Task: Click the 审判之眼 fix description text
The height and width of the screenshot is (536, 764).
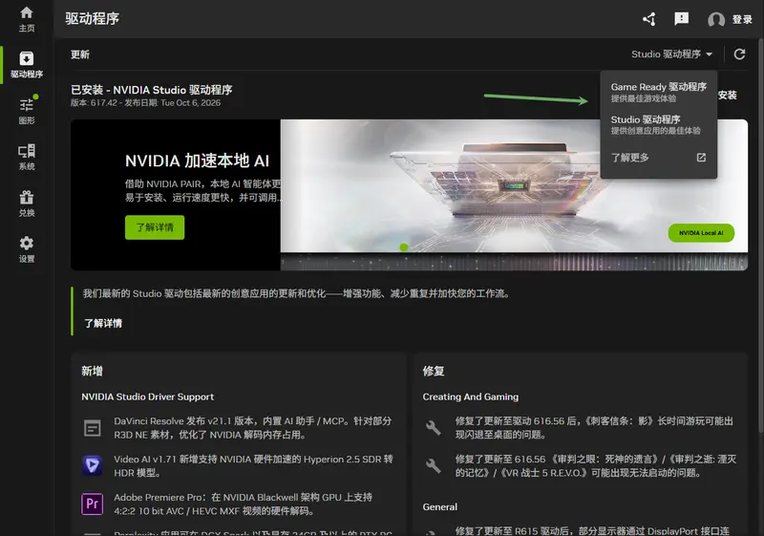Action: tap(596, 466)
